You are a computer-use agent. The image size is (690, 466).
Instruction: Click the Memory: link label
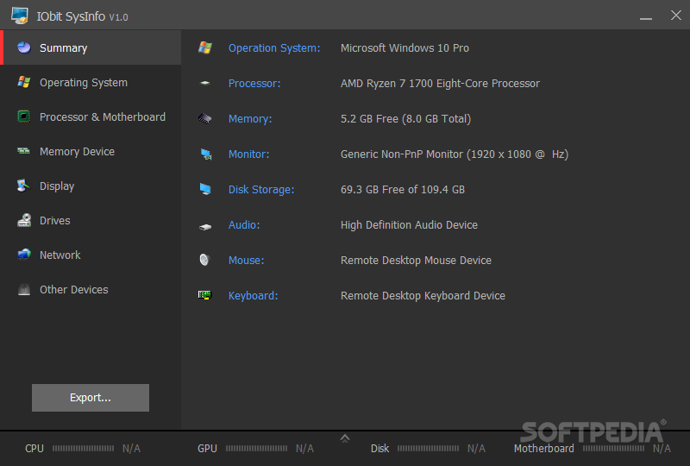(250, 119)
